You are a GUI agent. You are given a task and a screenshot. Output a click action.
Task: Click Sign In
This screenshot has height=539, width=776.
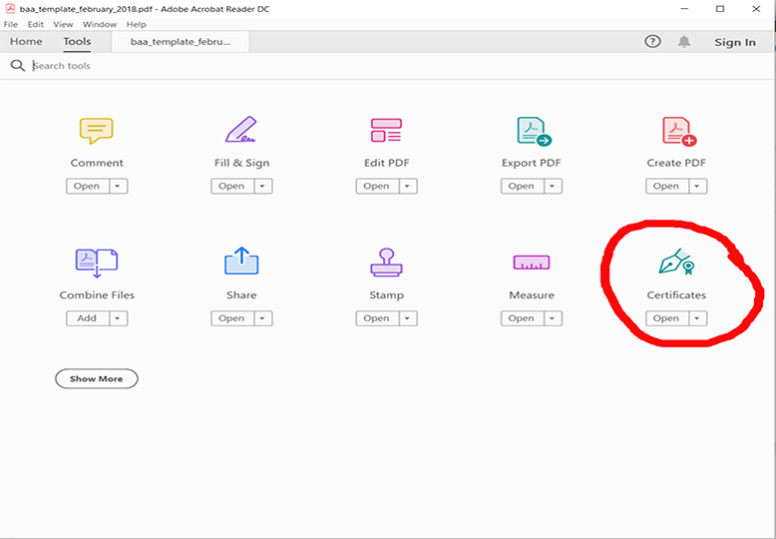click(735, 43)
